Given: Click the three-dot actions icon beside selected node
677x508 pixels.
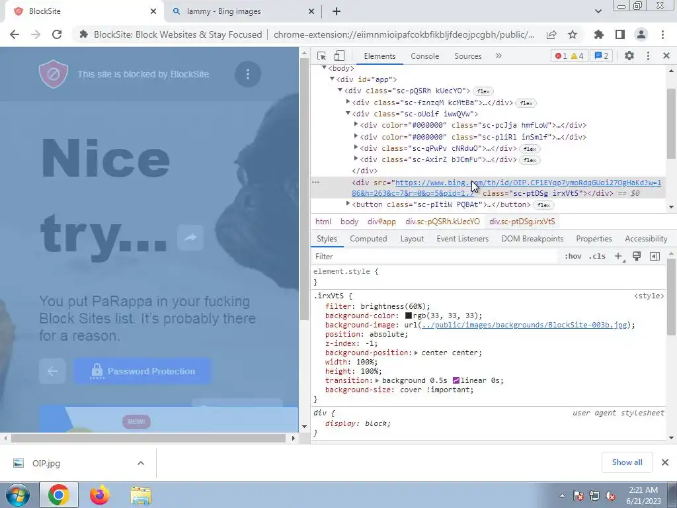Looking at the screenshot, I should coord(315,183).
